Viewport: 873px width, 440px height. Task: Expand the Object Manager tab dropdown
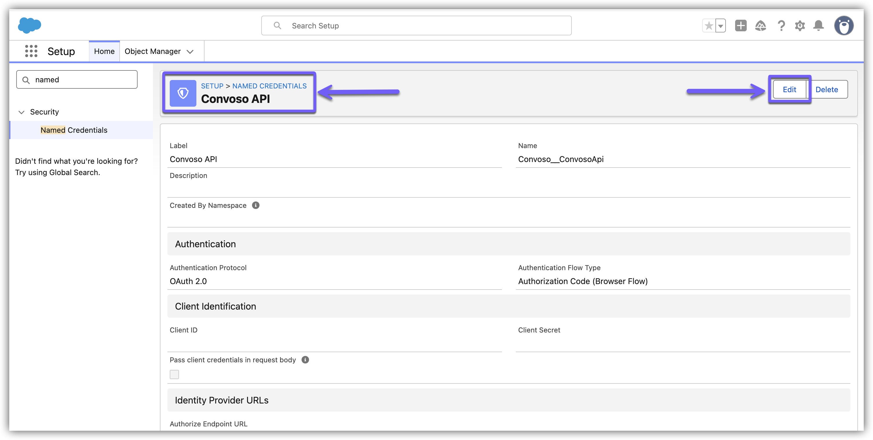[x=190, y=52]
